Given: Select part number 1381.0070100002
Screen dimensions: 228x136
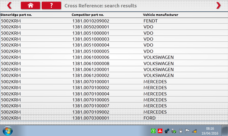Looking at the screenshot, I should (x=91, y=88).
